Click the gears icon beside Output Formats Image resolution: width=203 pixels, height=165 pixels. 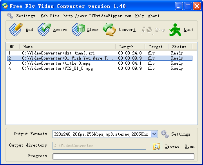(165, 134)
